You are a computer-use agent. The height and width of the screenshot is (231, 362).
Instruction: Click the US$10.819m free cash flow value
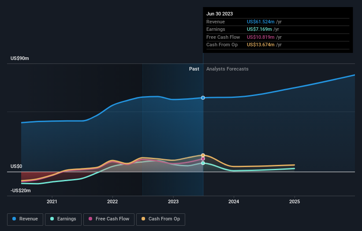tap(261, 37)
